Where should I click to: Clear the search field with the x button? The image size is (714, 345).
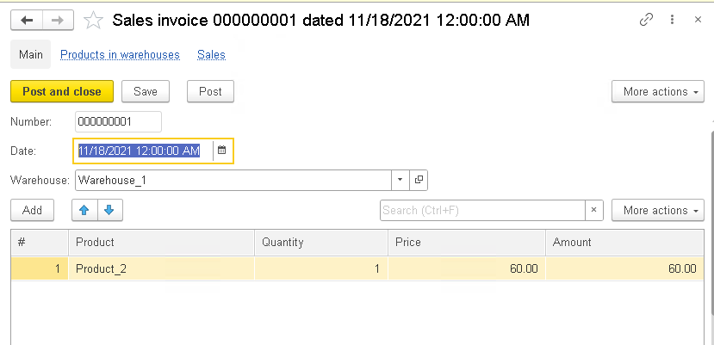593,210
